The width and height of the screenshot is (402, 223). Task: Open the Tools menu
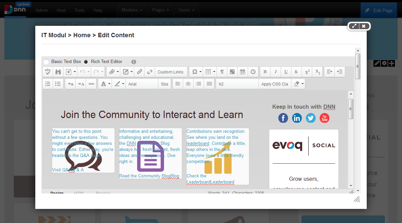point(79,10)
